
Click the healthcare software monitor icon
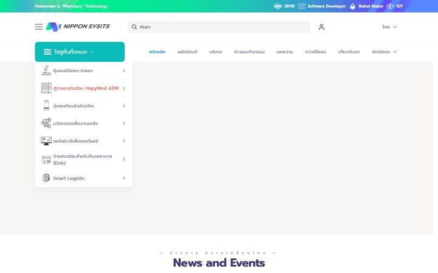click(x=46, y=141)
